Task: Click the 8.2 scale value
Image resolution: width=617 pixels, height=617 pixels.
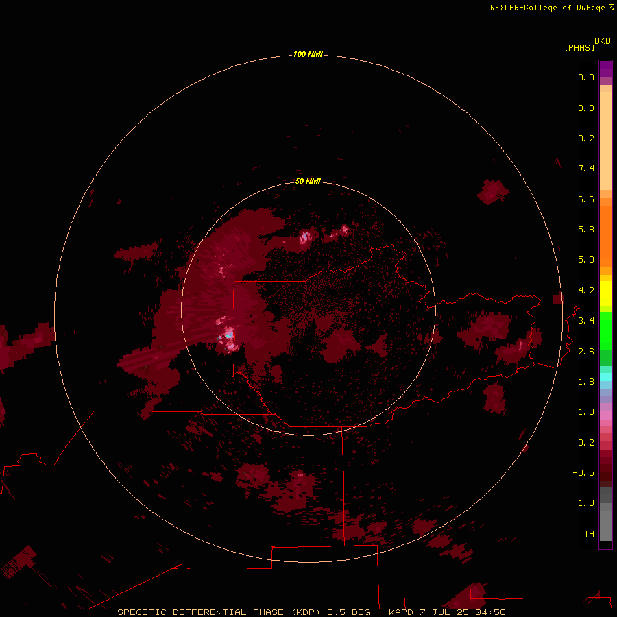Action: (x=586, y=138)
